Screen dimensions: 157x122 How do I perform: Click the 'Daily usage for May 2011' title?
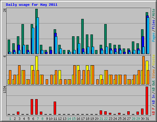[x=32, y=5]
